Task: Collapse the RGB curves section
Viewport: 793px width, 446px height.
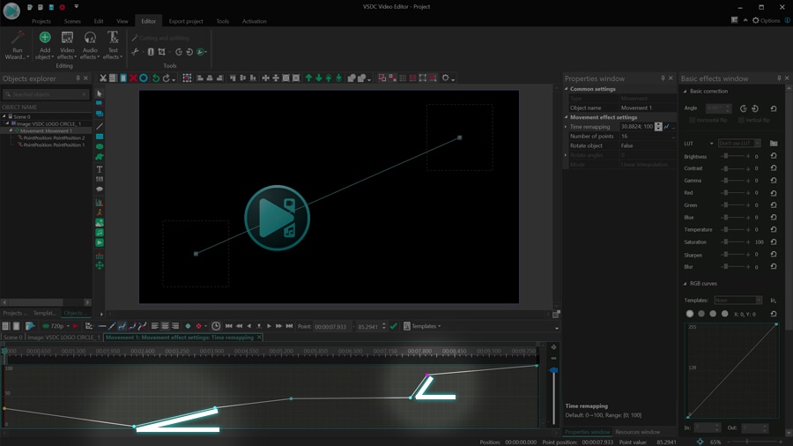Action: tap(686, 284)
